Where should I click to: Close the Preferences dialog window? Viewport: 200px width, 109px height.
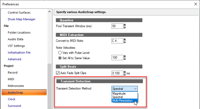point(195,4)
